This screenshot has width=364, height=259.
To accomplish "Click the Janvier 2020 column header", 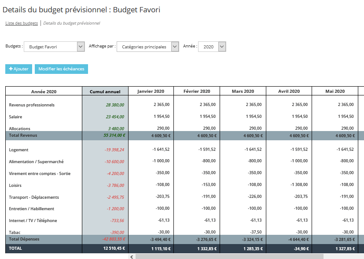I will coord(151,91).
